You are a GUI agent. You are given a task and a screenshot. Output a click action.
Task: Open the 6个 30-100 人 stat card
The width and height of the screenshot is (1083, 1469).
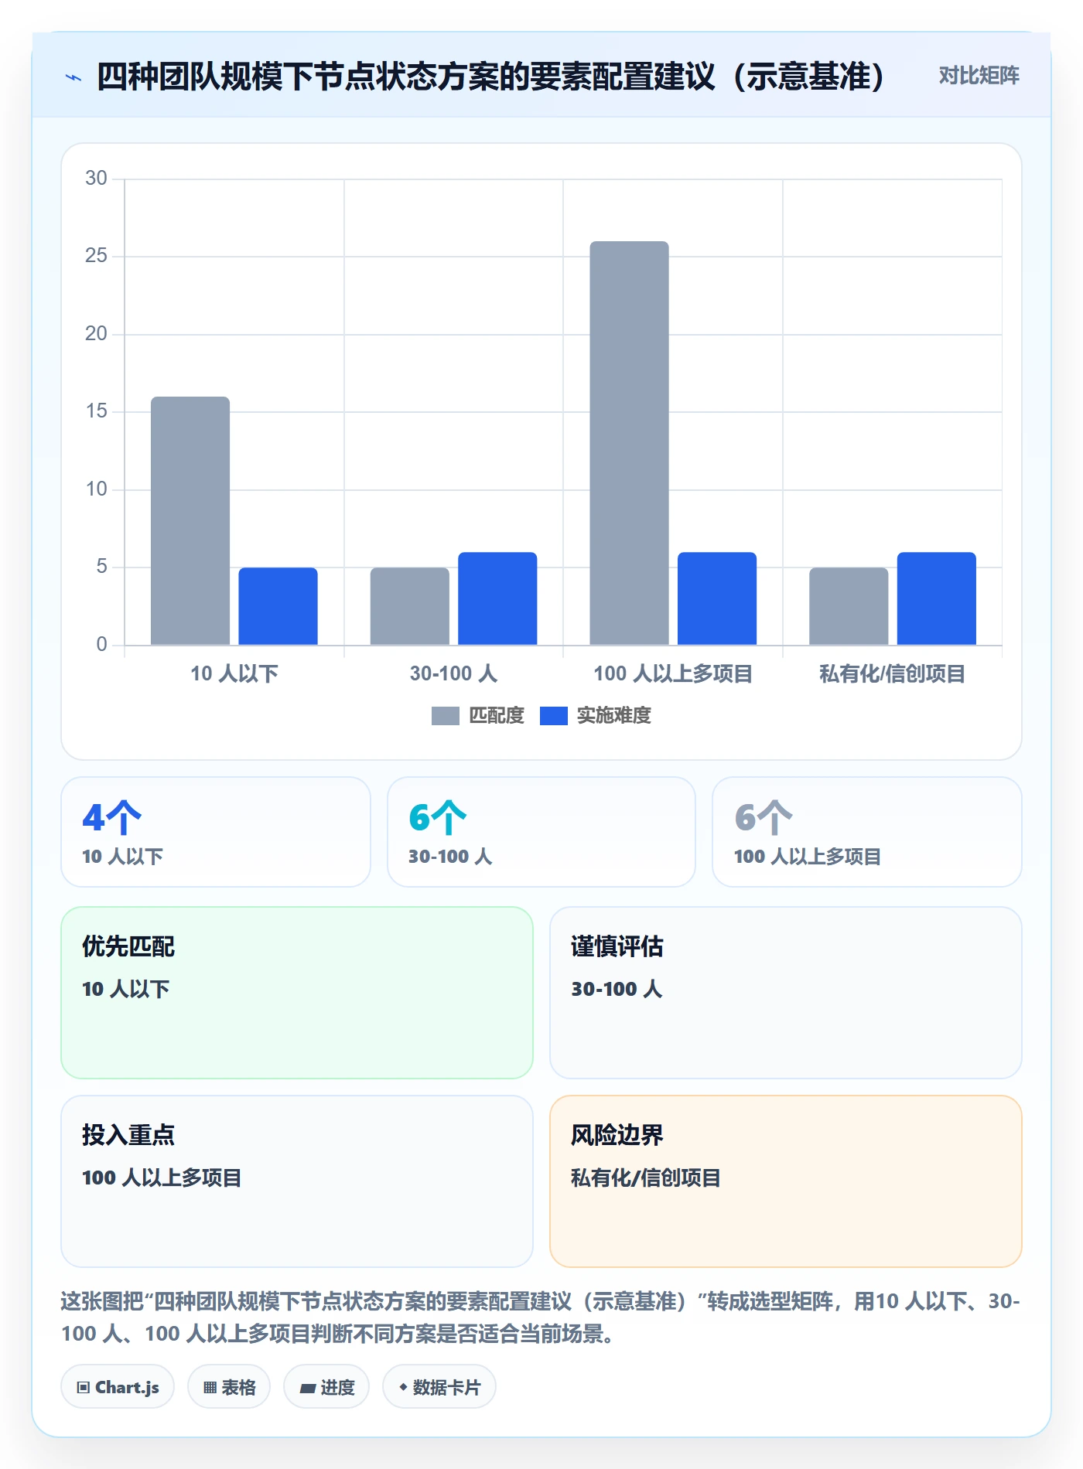(x=541, y=832)
